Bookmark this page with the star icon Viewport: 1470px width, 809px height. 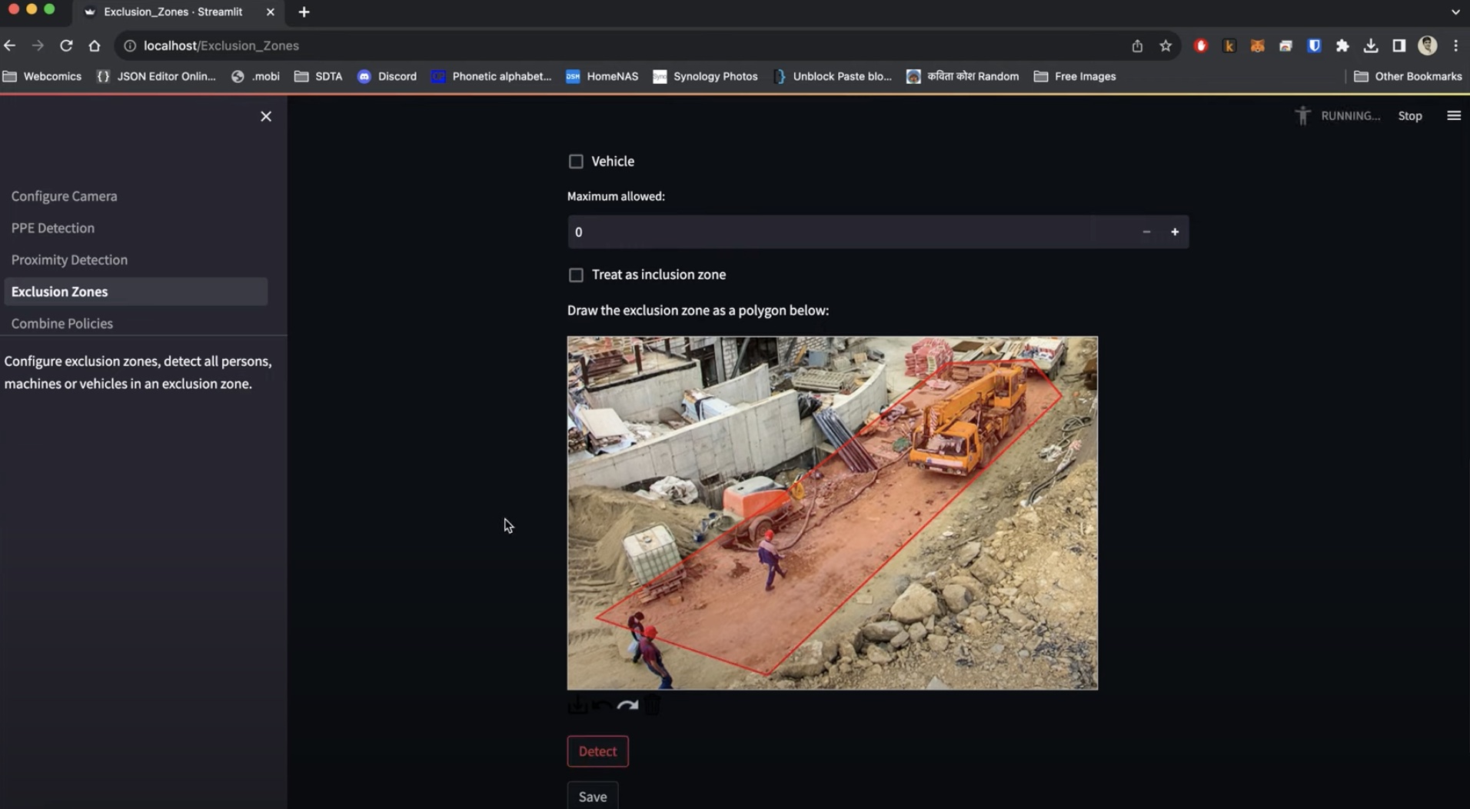tap(1166, 46)
